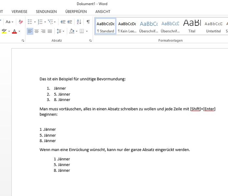Switch to the ANSICHT tab

click(x=103, y=12)
